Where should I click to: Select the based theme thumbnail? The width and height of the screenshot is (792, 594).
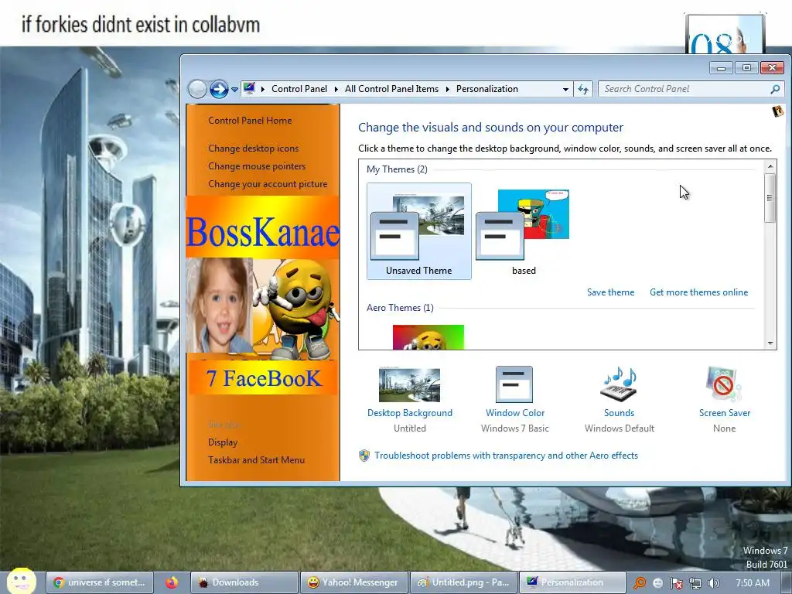click(x=524, y=231)
